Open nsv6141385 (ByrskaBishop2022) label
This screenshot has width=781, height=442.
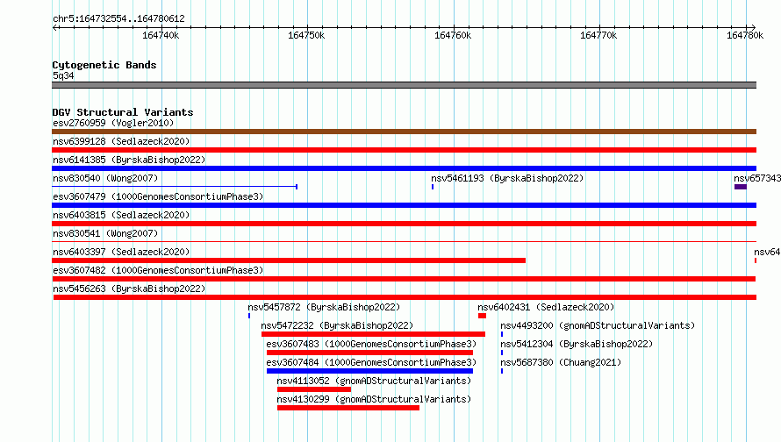tap(130, 160)
